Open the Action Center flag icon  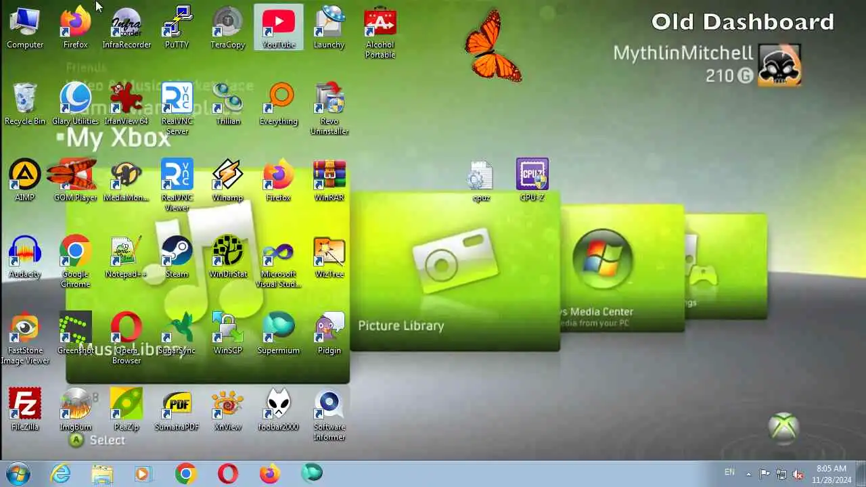pyautogui.click(x=765, y=474)
